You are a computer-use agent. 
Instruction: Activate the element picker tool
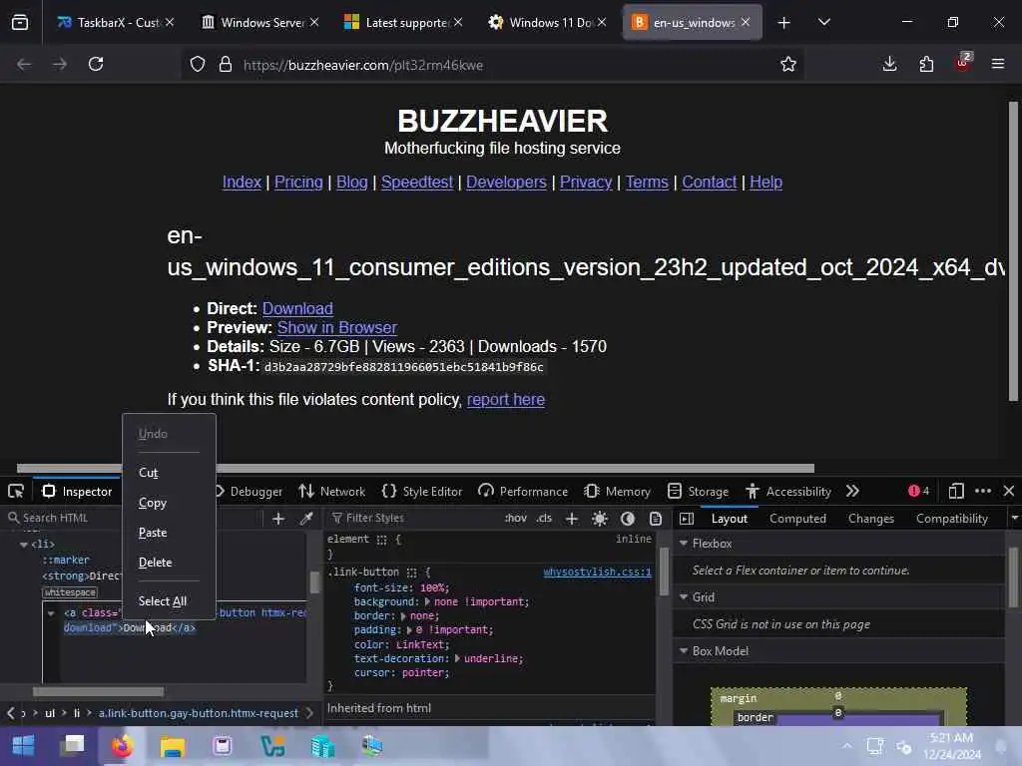pos(16,491)
